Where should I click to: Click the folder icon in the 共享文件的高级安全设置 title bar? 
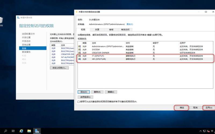coord(77,12)
